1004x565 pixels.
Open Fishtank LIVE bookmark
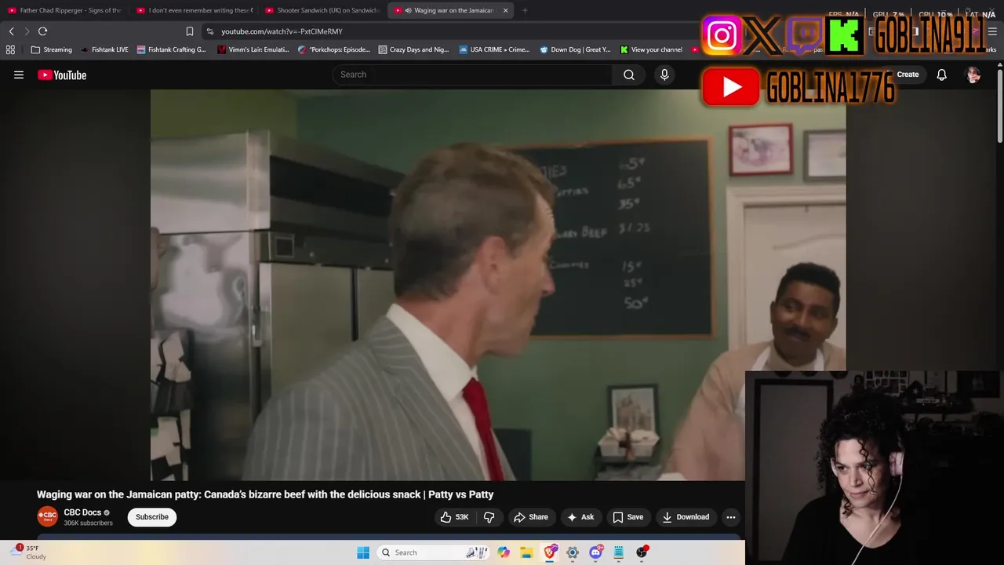point(104,49)
